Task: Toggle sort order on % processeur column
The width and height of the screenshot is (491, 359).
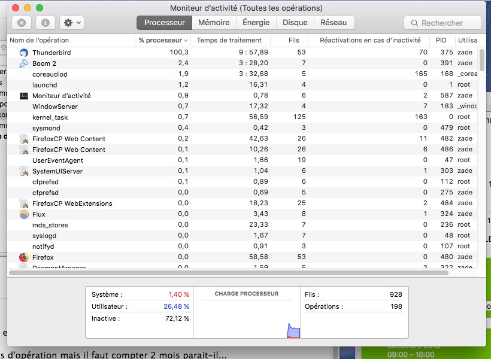Action: pos(163,40)
